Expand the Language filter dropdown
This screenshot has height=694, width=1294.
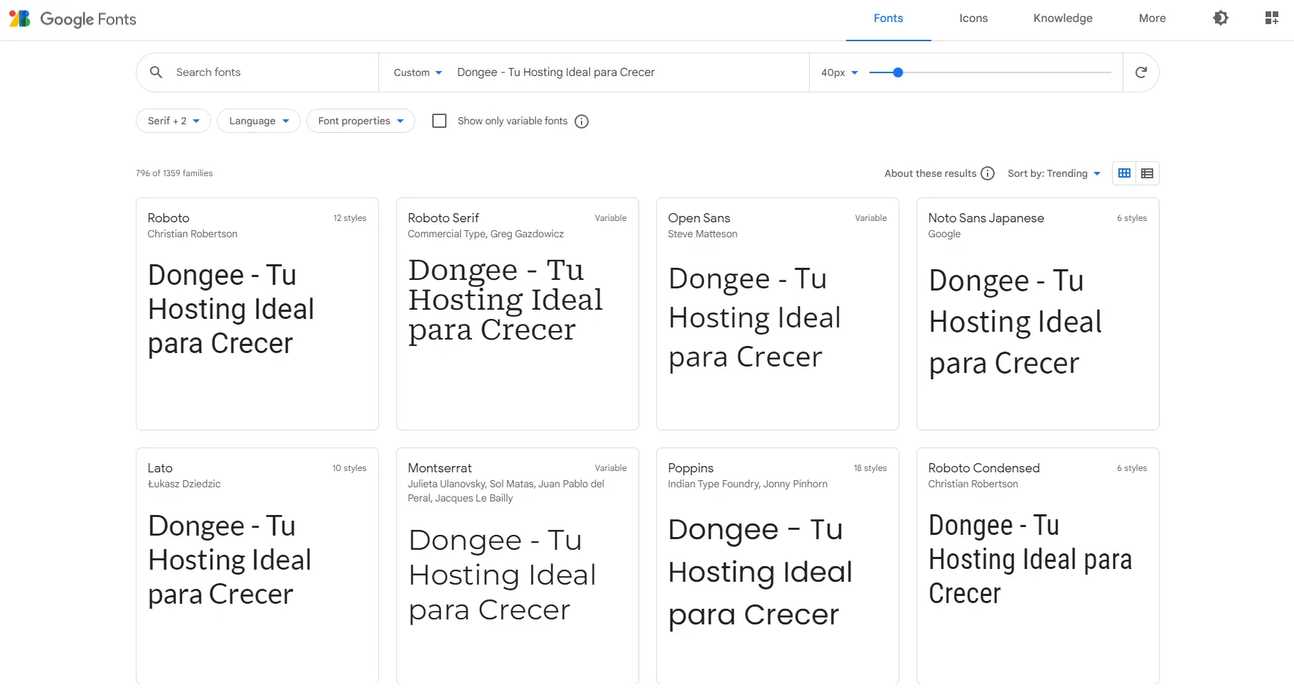[x=259, y=121]
